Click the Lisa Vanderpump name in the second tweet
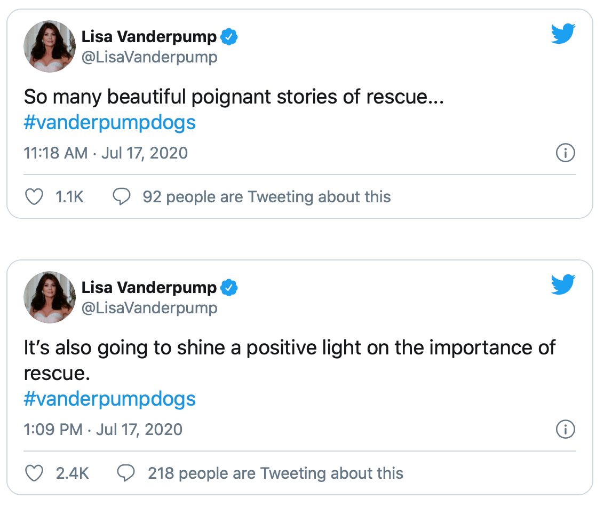 pos(149,288)
